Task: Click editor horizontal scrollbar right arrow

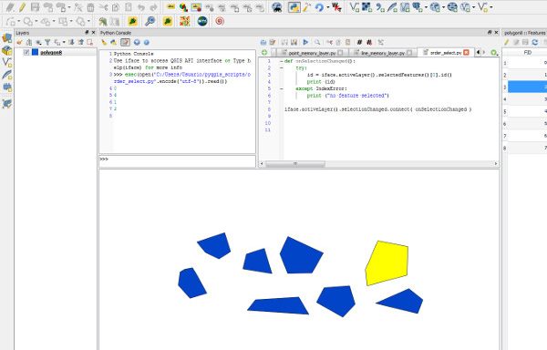Action: [496, 163]
